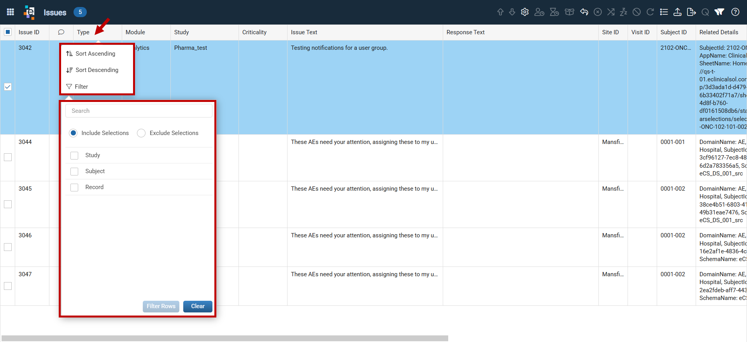The height and width of the screenshot is (342, 747).
Task: Click the filter funnel icon in toolbar
Action: click(x=719, y=12)
